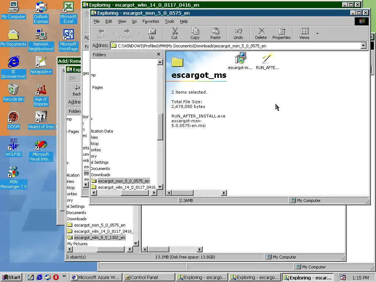Open the Favorites menu
The width and height of the screenshot is (376, 282).
[x=151, y=21]
